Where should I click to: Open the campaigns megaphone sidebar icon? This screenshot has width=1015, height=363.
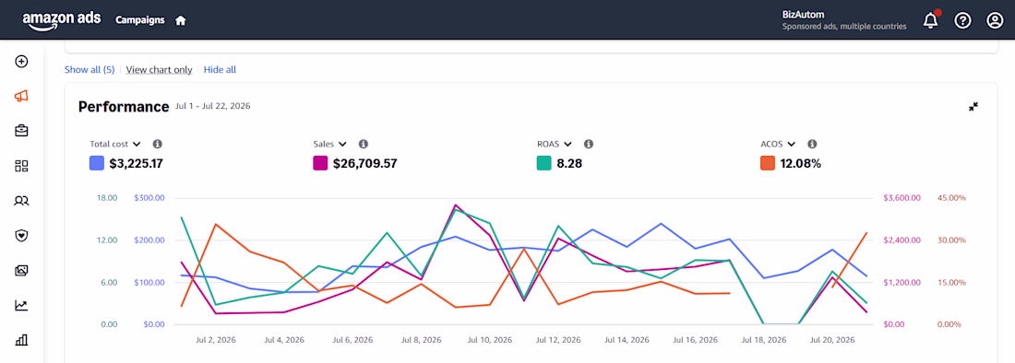(21, 96)
